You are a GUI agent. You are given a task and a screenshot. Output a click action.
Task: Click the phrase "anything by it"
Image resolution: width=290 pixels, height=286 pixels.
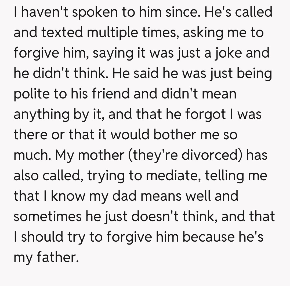pos(57,115)
